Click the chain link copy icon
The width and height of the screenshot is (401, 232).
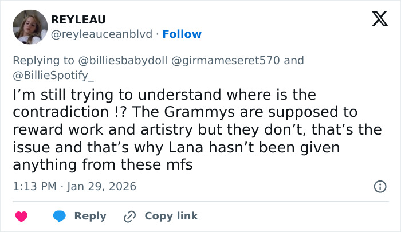click(x=129, y=216)
